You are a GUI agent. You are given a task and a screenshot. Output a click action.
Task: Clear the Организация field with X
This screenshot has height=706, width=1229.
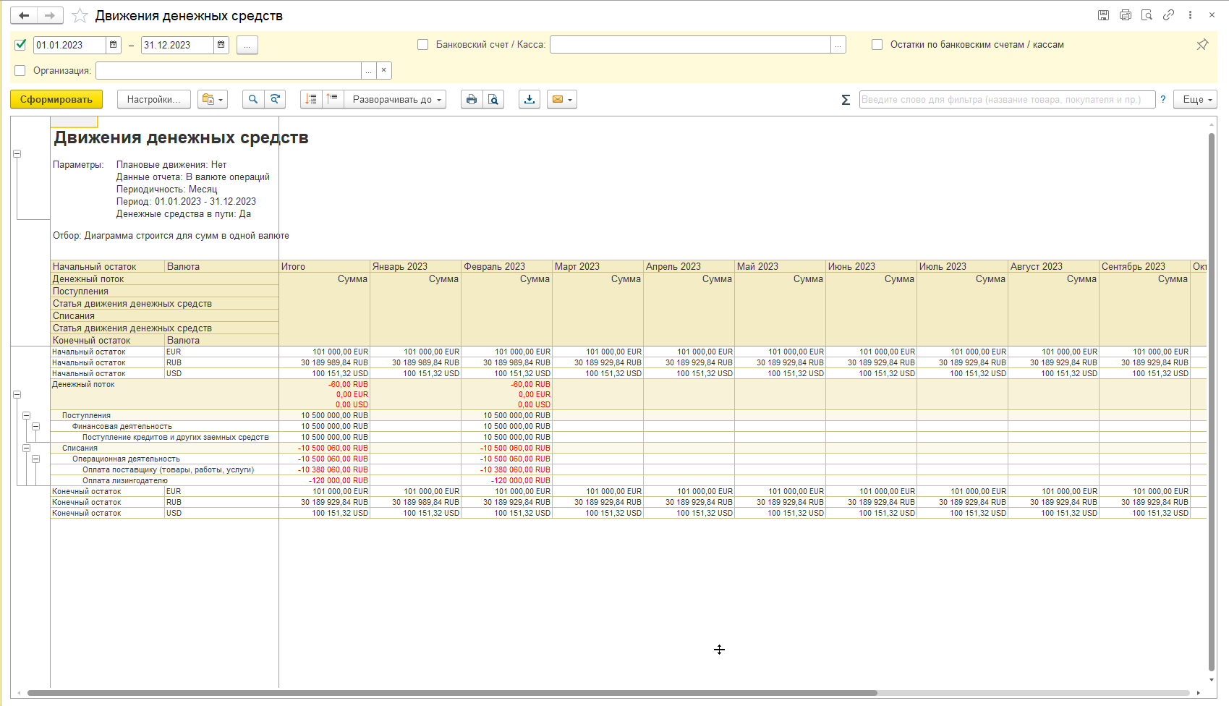tap(384, 70)
